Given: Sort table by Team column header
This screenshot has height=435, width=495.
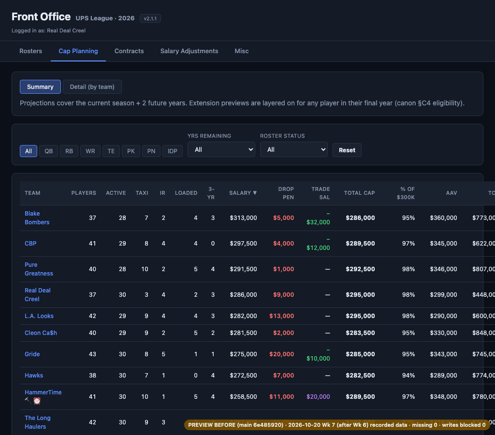Looking at the screenshot, I should point(32,193).
